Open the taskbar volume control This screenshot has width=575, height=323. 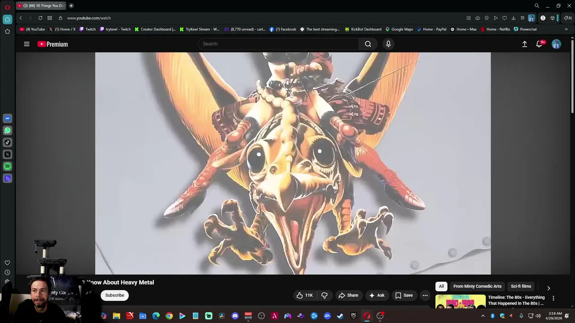(538, 316)
